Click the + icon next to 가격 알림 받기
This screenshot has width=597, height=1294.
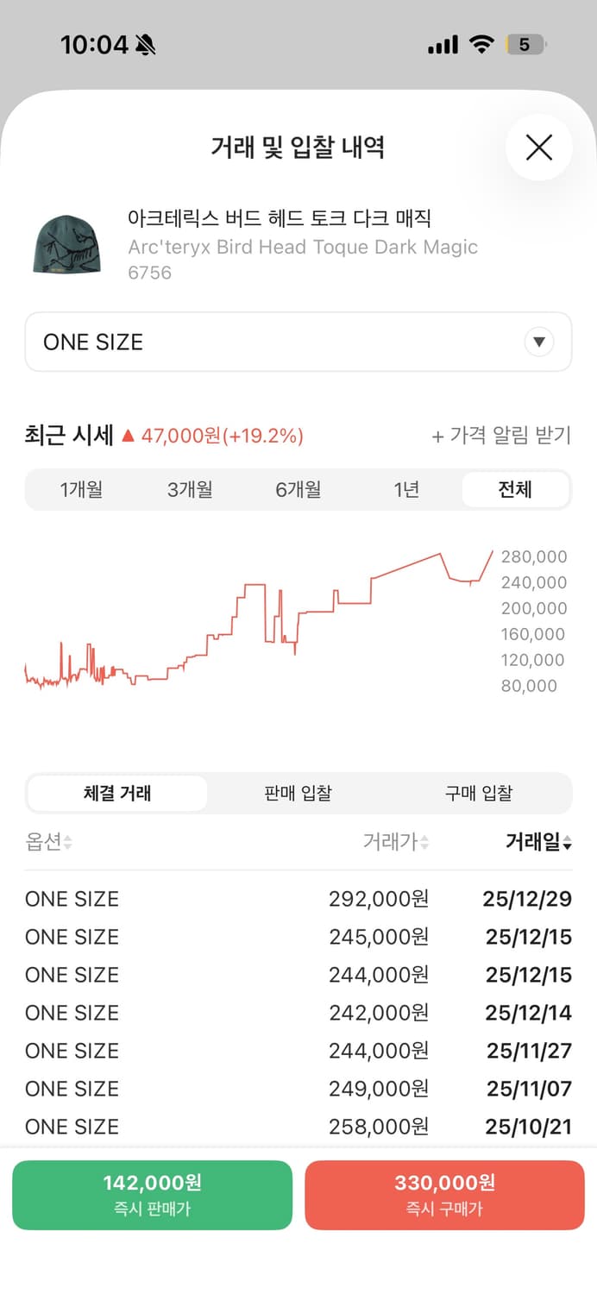[x=438, y=436]
